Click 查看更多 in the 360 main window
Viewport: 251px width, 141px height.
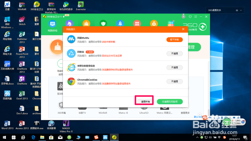185,113
